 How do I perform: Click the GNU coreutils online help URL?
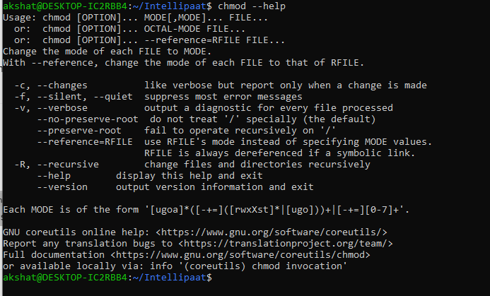click(272, 232)
